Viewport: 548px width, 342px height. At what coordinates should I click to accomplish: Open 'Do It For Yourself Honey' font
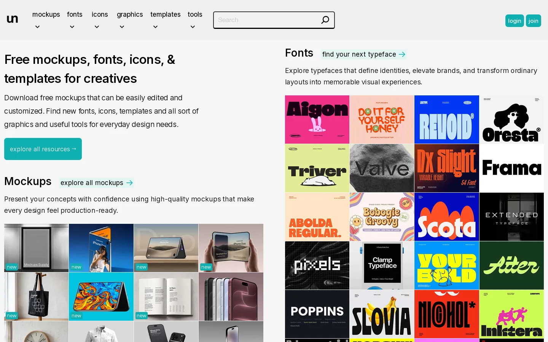(382, 119)
